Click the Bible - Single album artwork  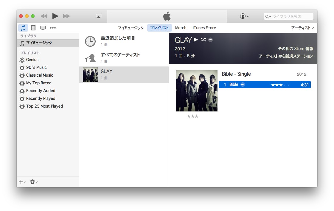(x=197, y=91)
